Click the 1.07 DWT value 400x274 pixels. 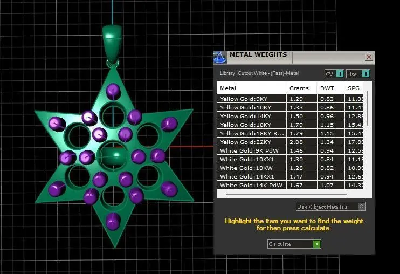pyautogui.click(x=327, y=185)
